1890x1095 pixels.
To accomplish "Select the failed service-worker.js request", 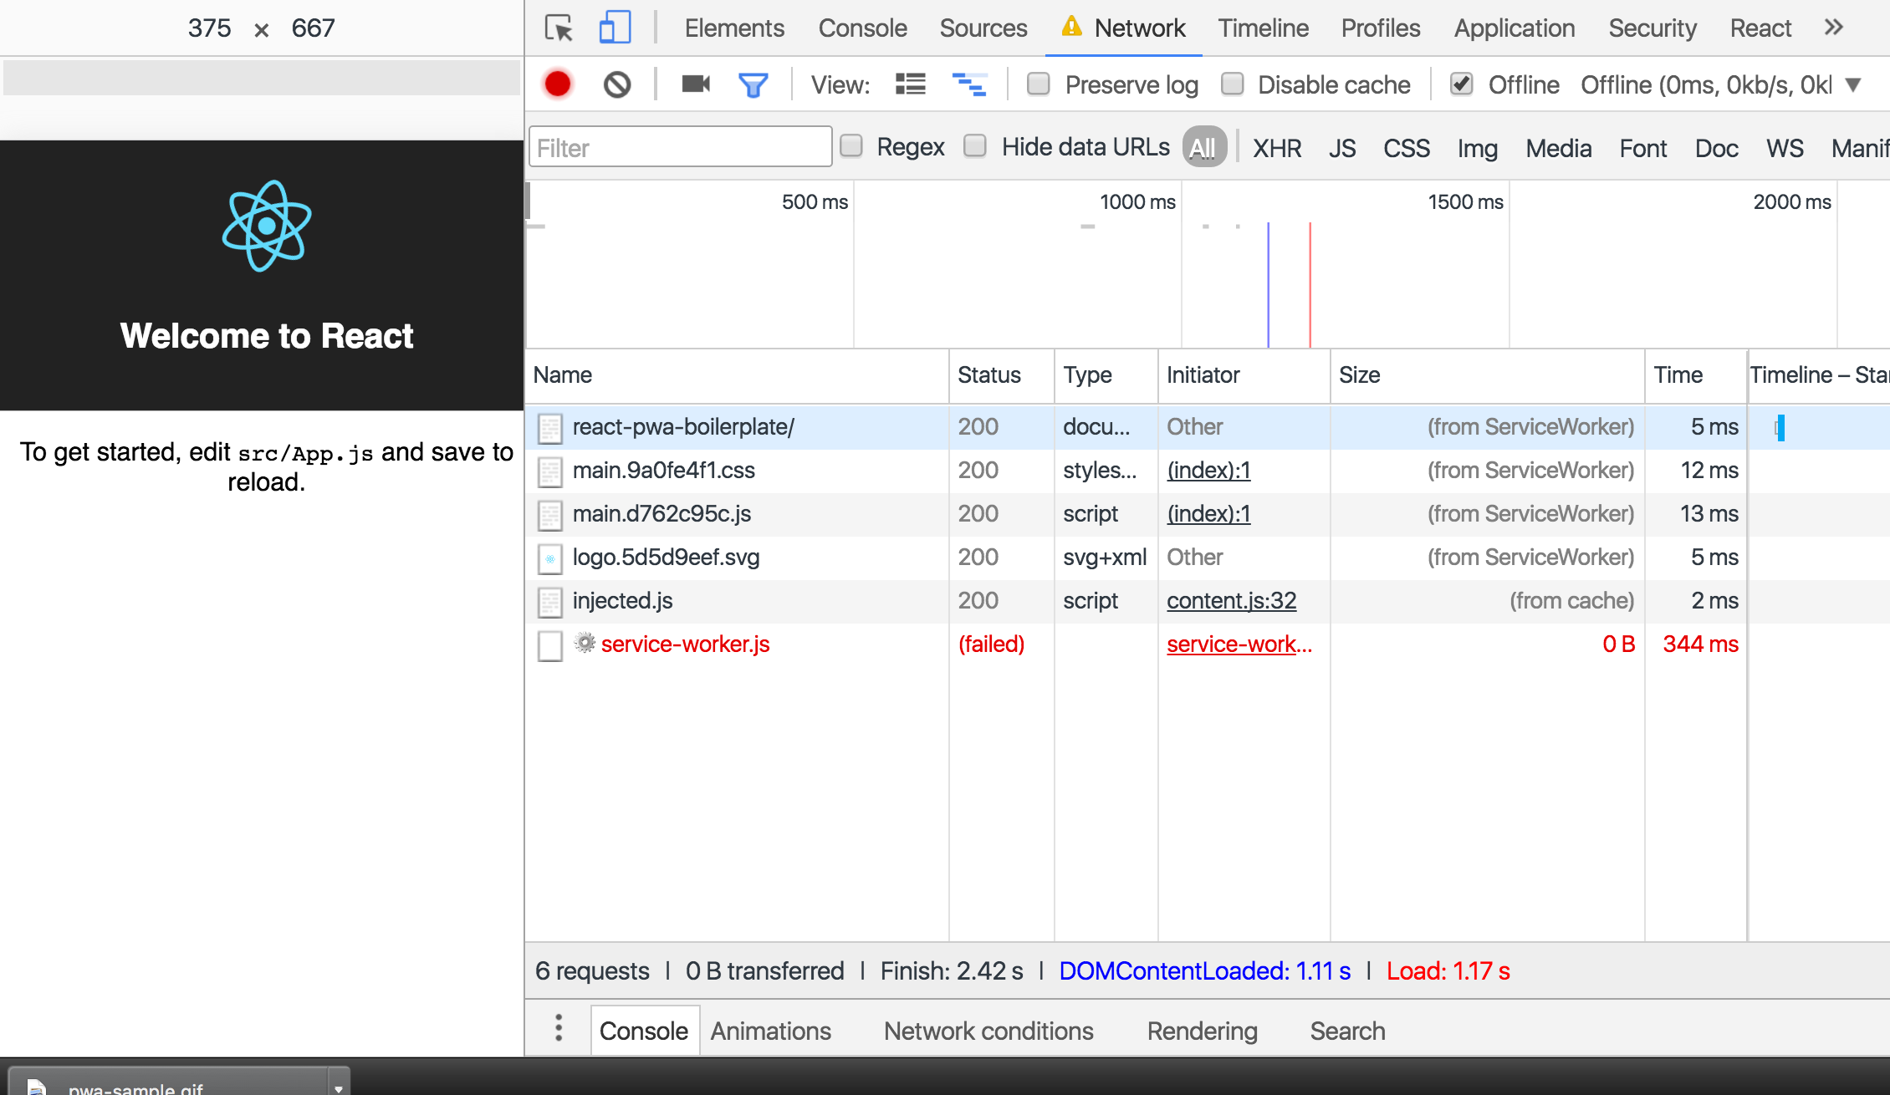I will (1207, 644).
